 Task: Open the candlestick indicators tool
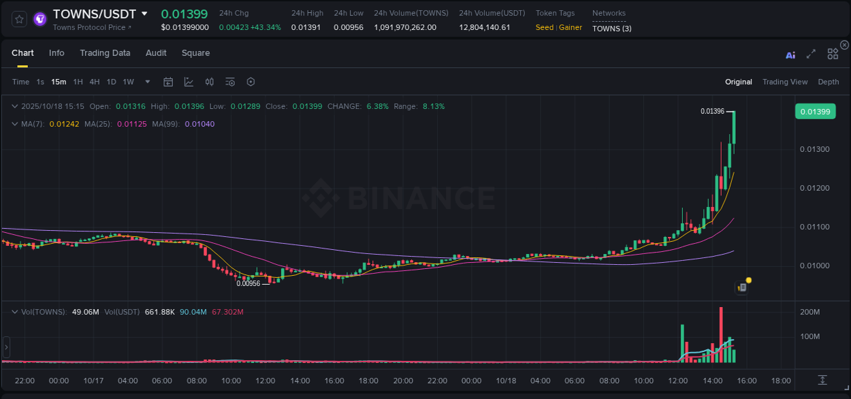[209, 82]
